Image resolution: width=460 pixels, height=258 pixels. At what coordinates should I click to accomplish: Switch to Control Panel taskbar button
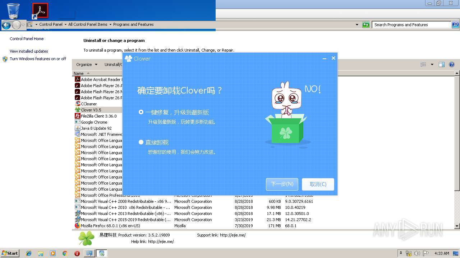coord(89,253)
